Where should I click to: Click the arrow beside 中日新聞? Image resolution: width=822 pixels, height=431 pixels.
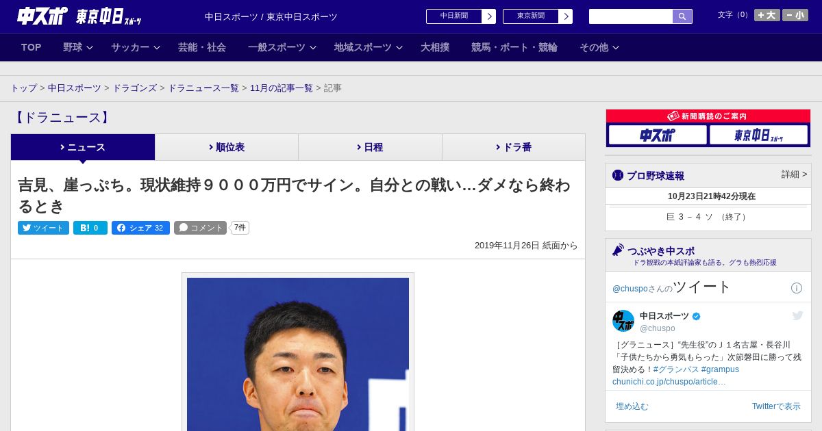click(489, 16)
